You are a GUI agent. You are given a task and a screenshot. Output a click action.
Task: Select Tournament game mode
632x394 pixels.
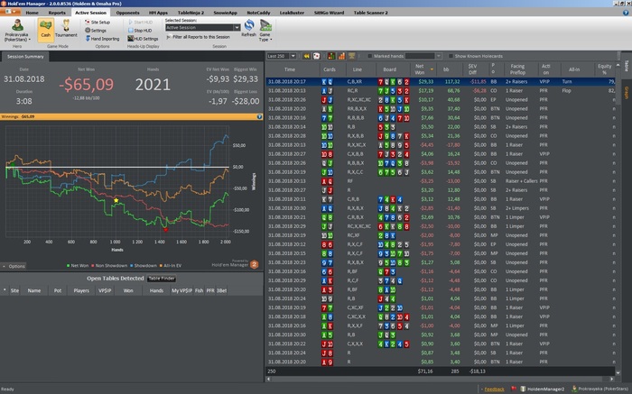click(x=66, y=29)
